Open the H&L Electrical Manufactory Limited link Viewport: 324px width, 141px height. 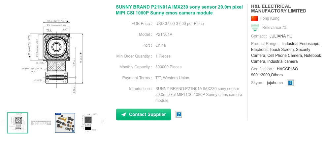click(278, 9)
